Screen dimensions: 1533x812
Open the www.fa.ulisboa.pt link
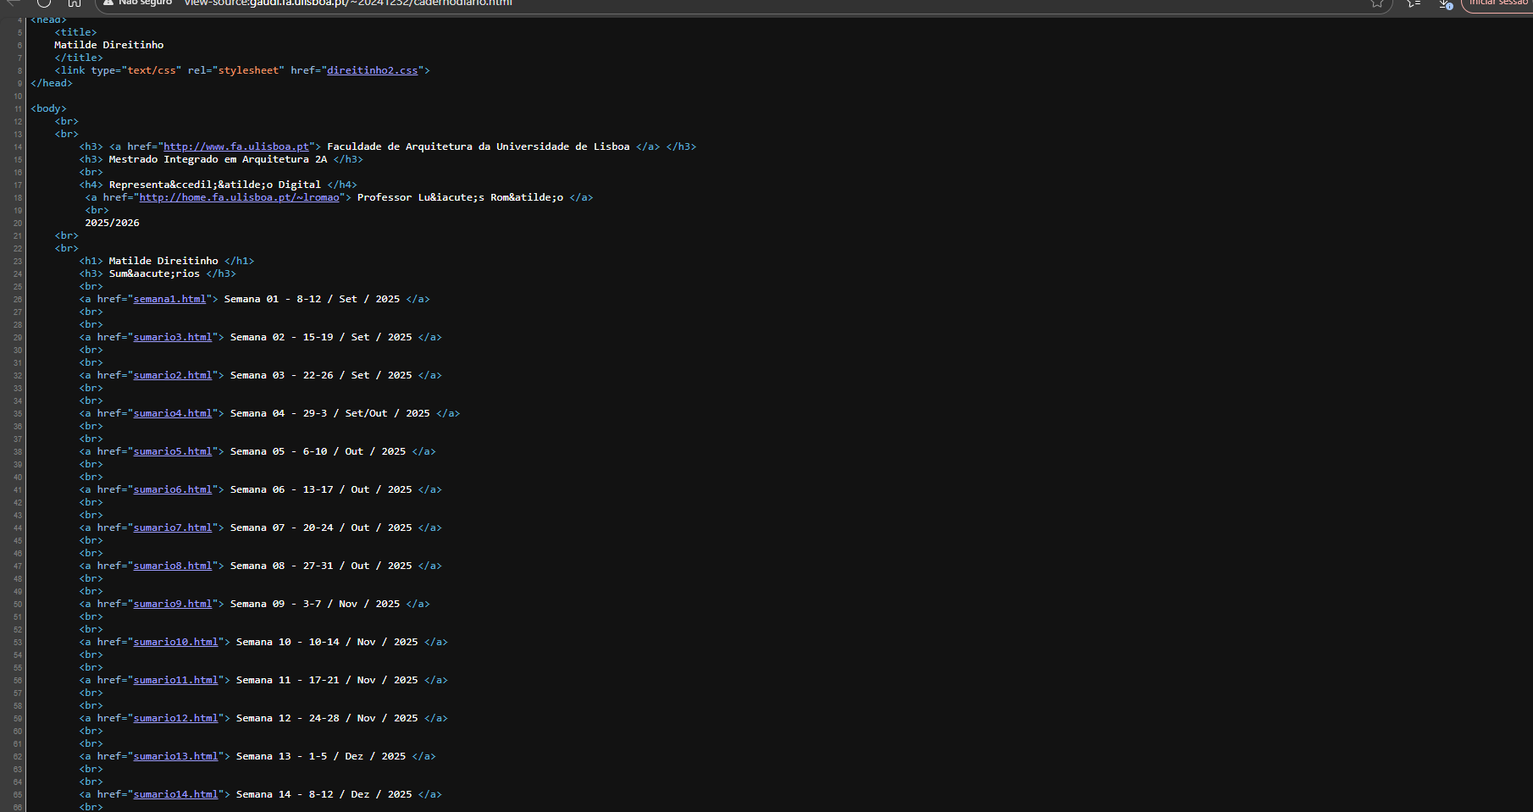click(236, 146)
